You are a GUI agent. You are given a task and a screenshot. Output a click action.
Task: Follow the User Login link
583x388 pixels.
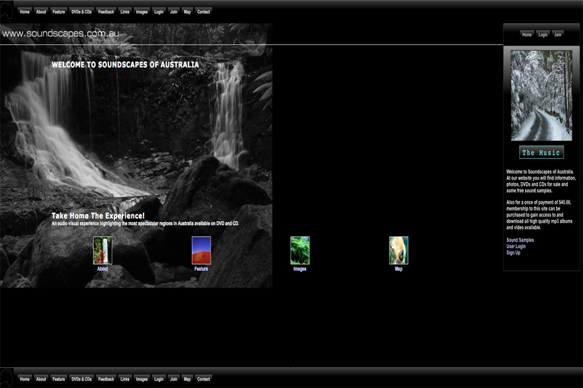[516, 247]
